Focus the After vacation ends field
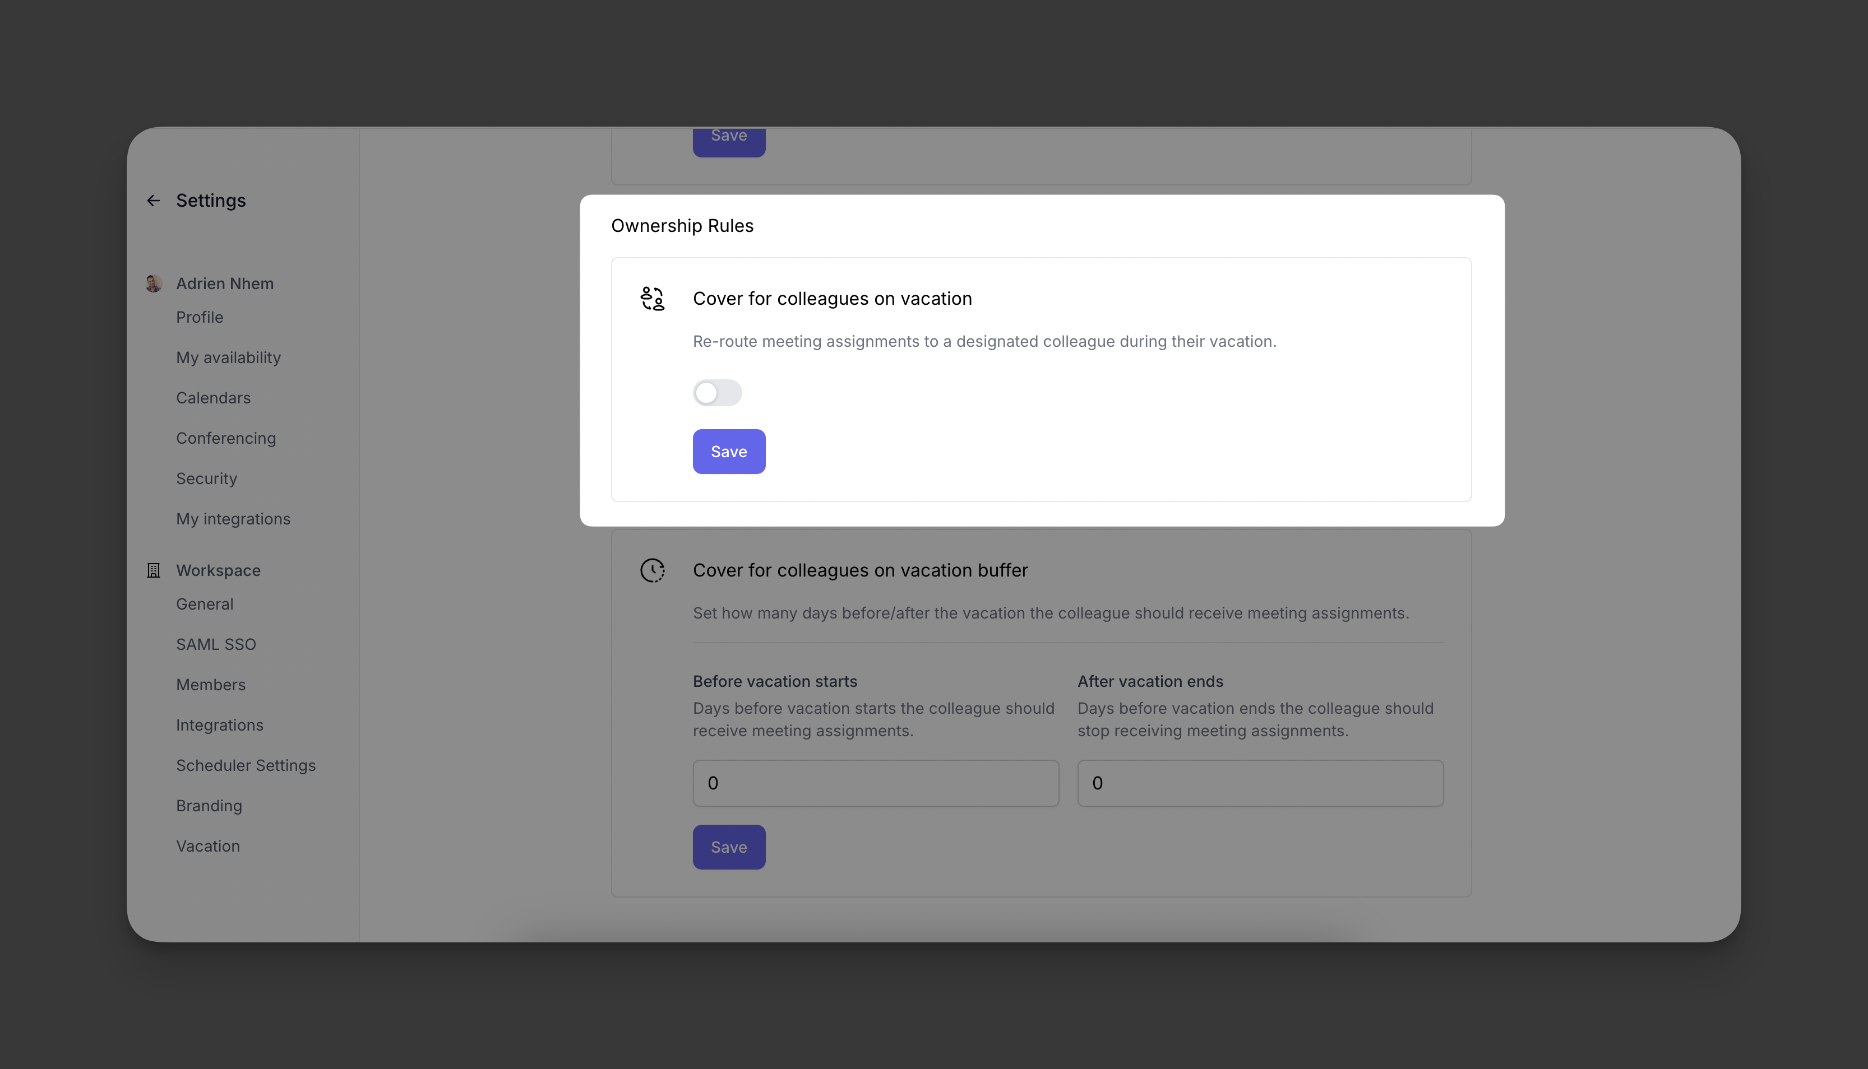1868x1069 pixels. 1260,783
